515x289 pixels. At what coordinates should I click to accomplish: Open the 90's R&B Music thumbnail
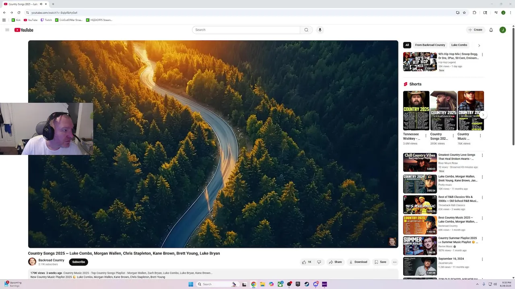(x=420, y=204)
